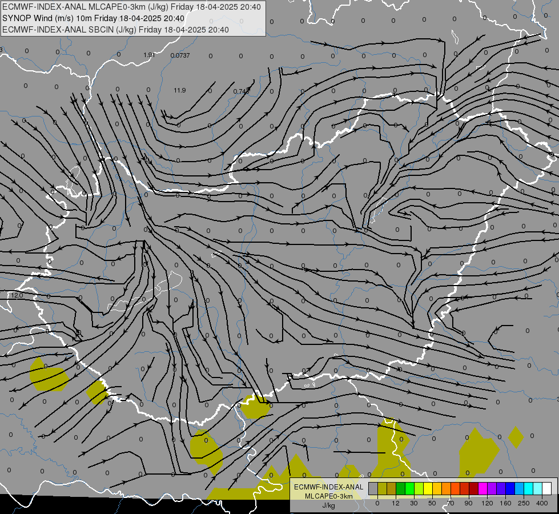Pick the pure blue legend swatch

510,489
